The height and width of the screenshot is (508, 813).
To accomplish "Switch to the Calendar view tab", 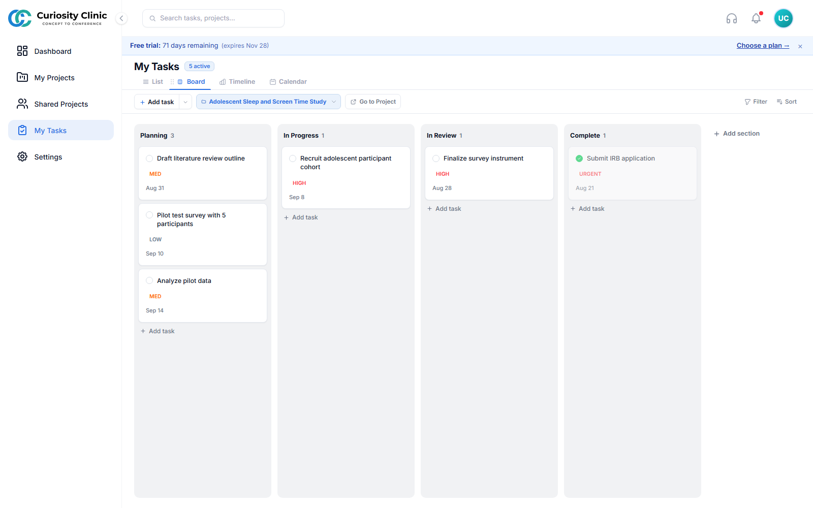I will coord(288,82).
